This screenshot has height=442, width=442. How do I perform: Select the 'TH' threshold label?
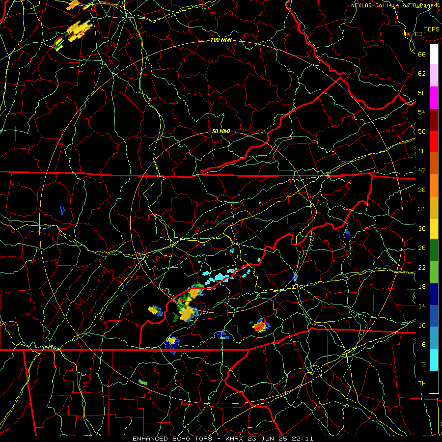coord(422,384)
